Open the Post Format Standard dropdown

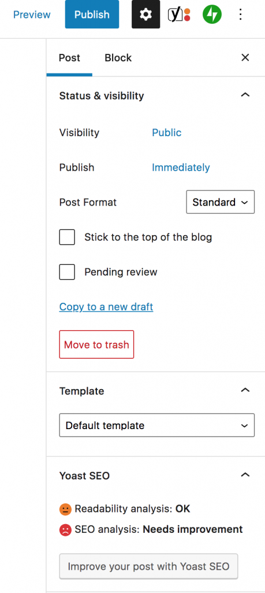click(221, 202)
